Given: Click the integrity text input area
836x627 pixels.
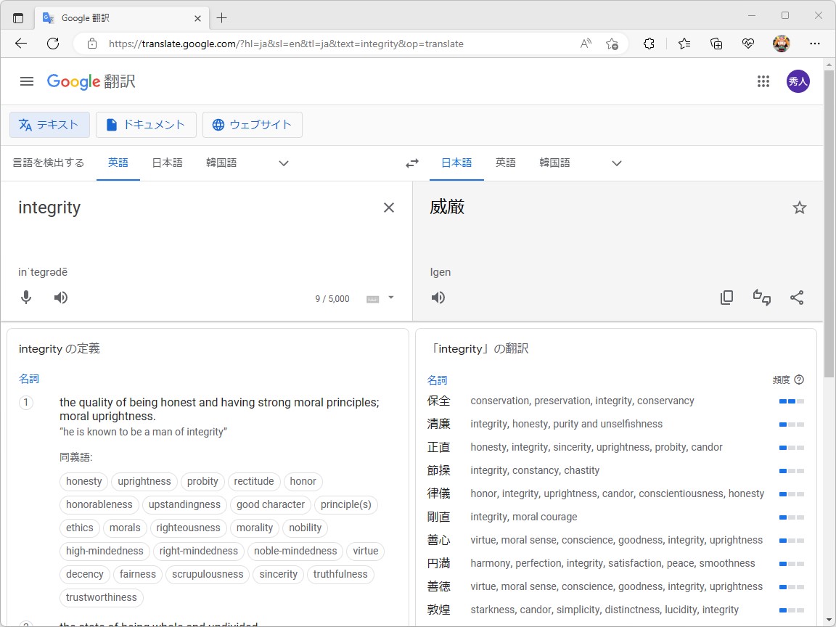Looking at the screenshot, I should click(145, 208).
